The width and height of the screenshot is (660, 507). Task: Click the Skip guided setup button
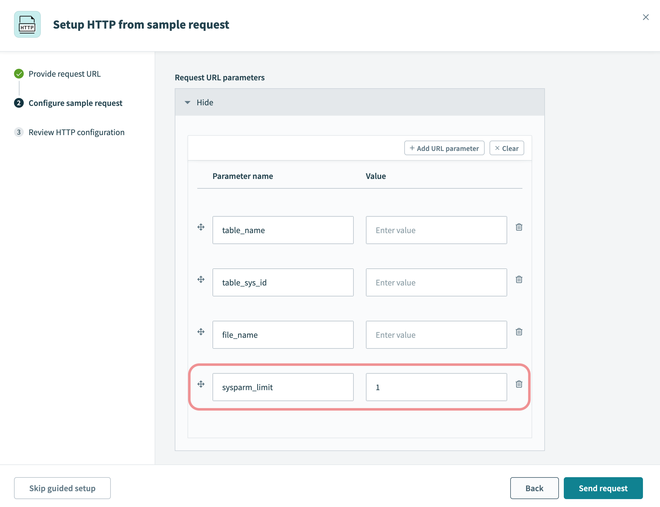pos(62,488)
